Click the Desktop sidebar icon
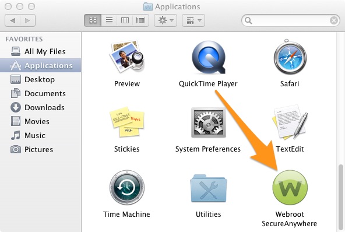The width and height of the screenshot is (345, 232). (16, 79)
